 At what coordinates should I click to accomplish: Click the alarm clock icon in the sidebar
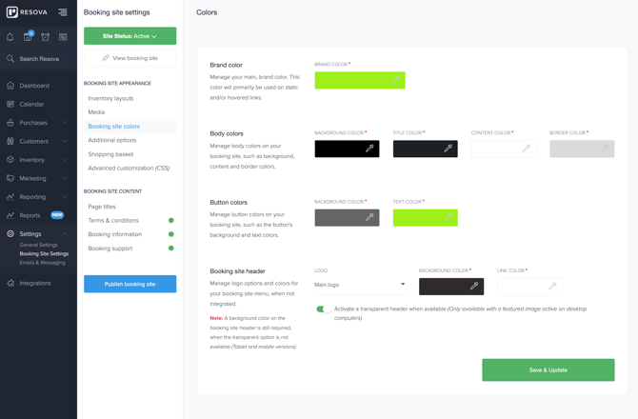(x=45, y=37)
